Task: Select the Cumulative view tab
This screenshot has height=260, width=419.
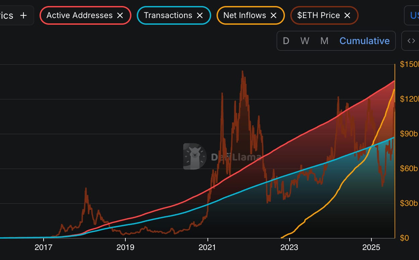Action: tap(365, 40)
